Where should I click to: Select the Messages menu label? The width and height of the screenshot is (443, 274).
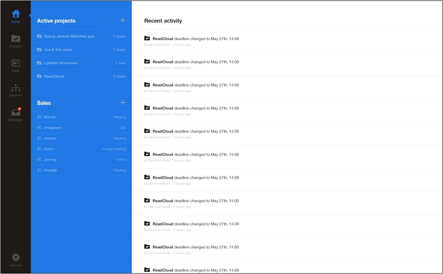(16, 120)
